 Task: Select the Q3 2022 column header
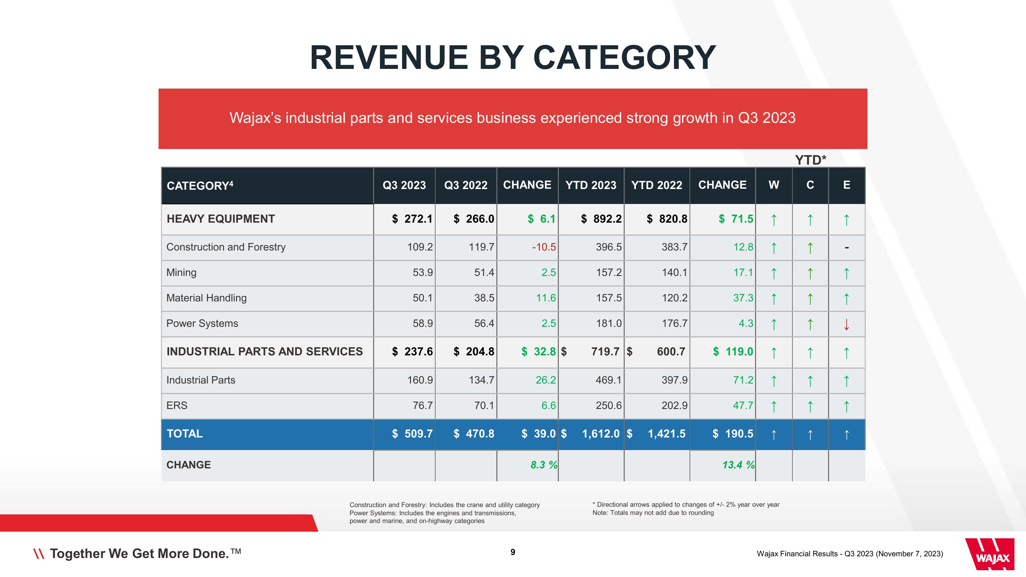coord(465,185)
